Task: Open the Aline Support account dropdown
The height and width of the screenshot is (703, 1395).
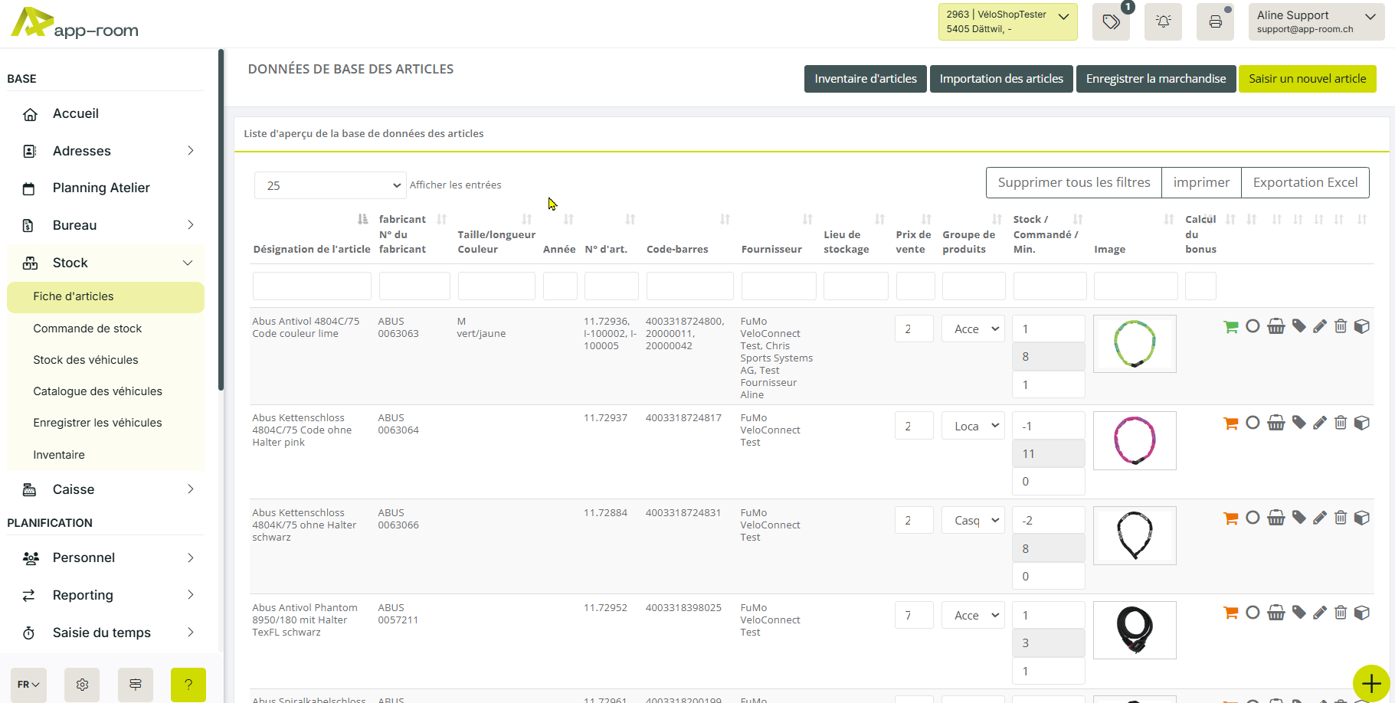Action: 1315,21
